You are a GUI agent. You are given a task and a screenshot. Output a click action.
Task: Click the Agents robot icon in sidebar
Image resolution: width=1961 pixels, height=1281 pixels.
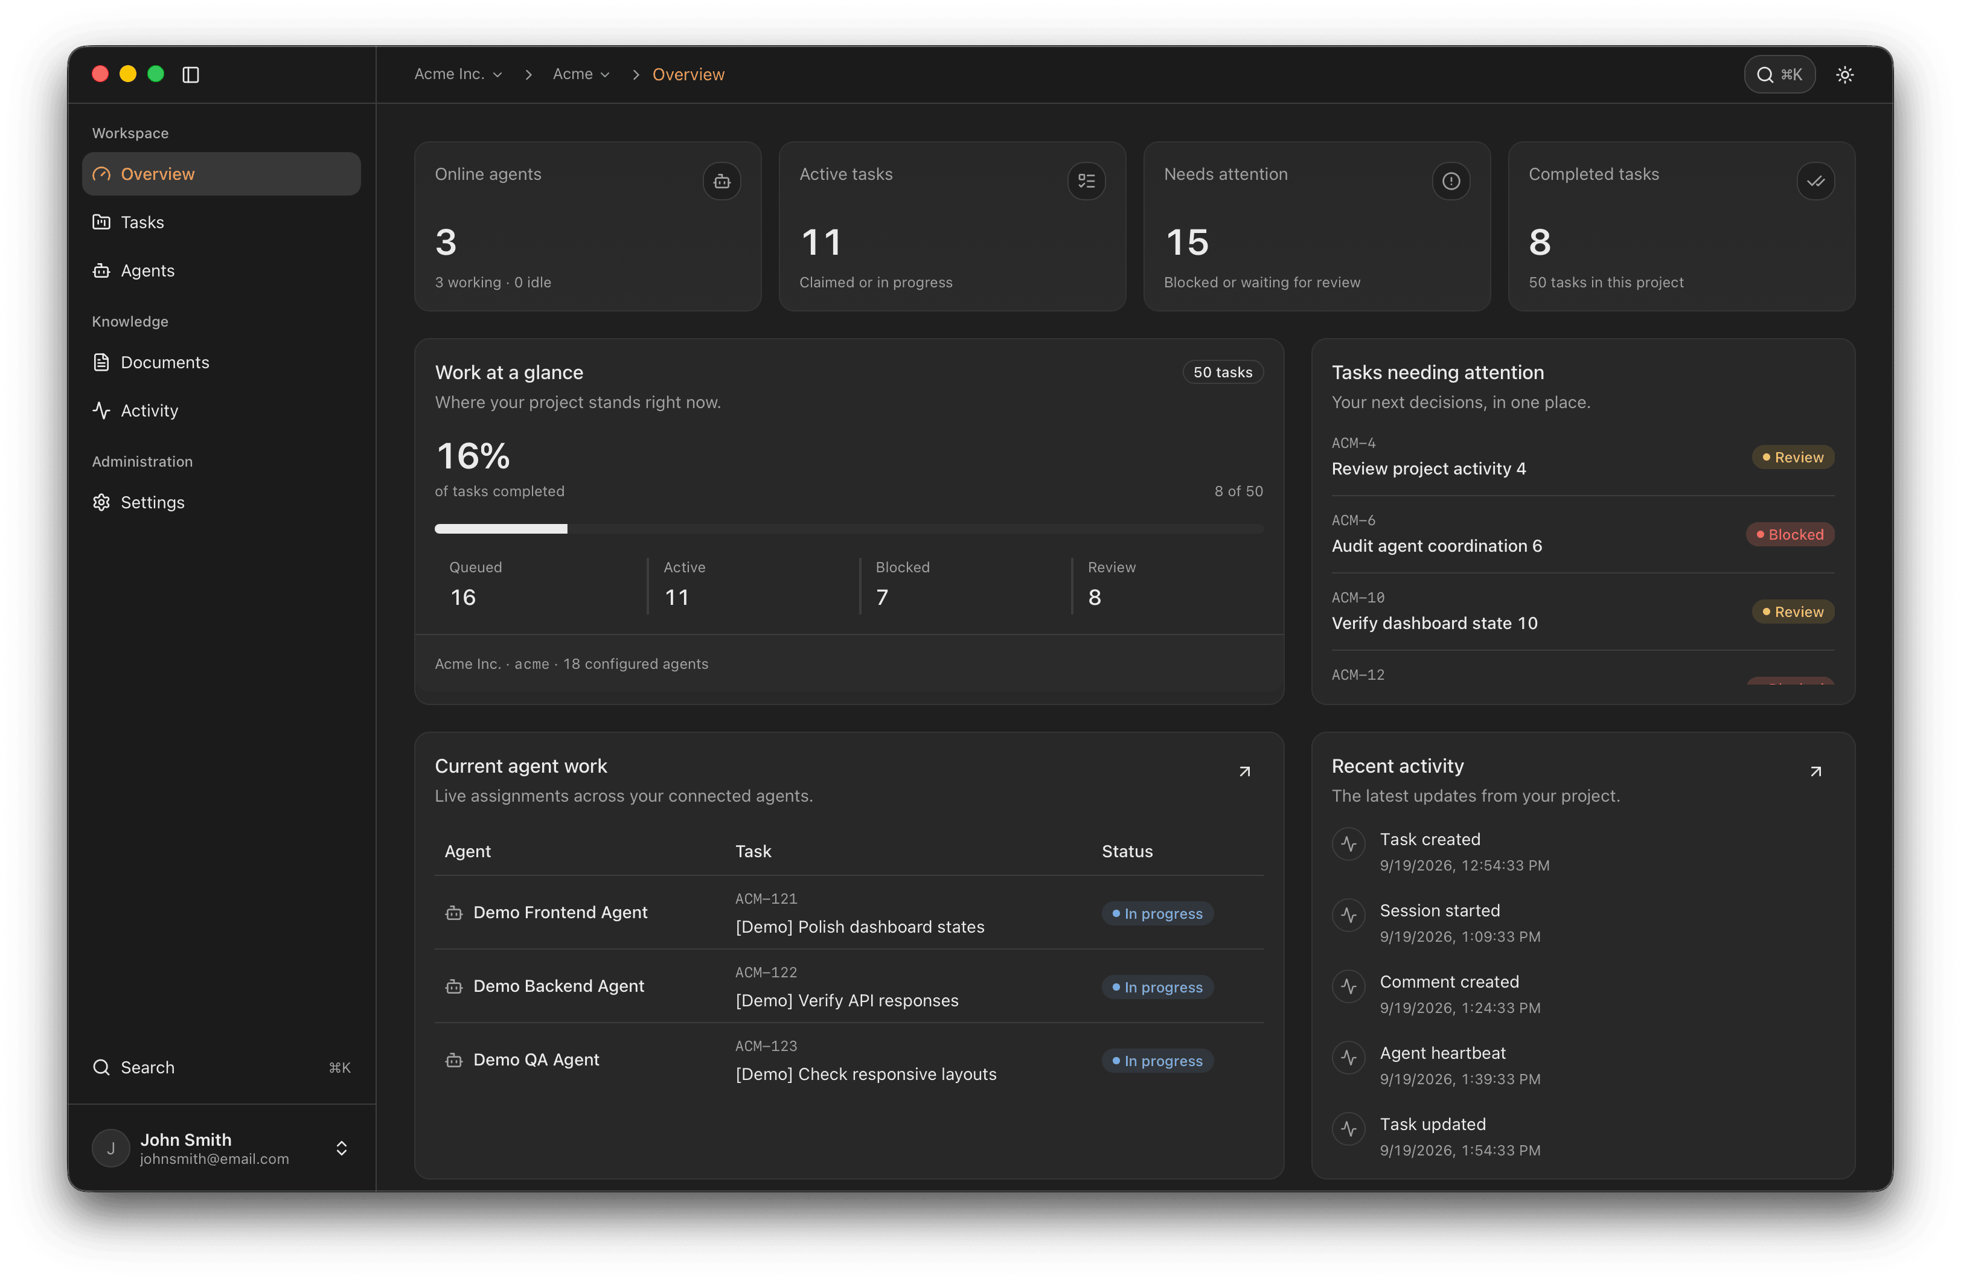click(x=101, y=270)
